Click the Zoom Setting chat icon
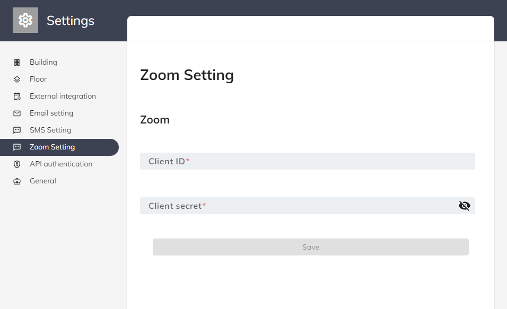The width and height of the screenshot is (507, 309). 17,147
